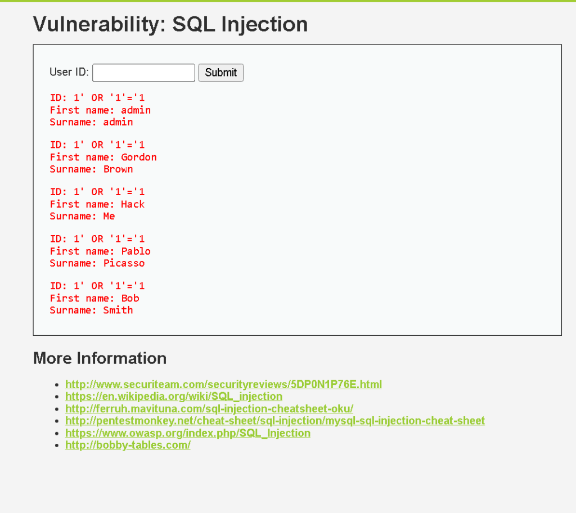This screenshot has height=513, width=576.
Task: Click the 'First name: Pablo' result line
Action: pyautogui.click(x=100, y=251)
